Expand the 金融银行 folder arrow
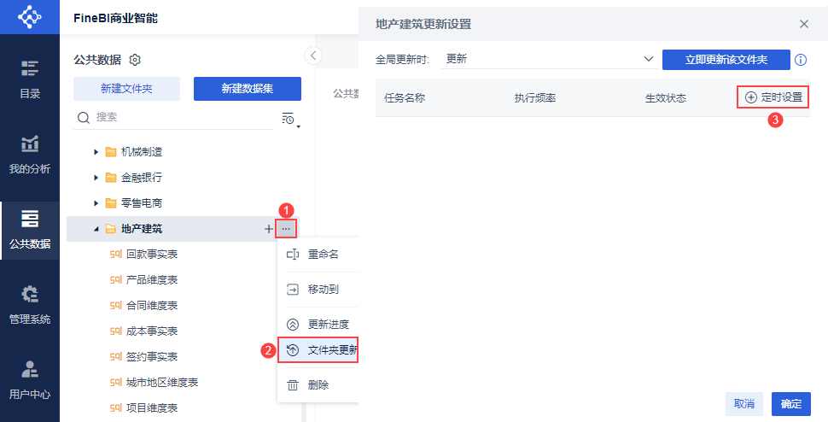Viewport: 828px width, 422px height. (x=96, y=178)
